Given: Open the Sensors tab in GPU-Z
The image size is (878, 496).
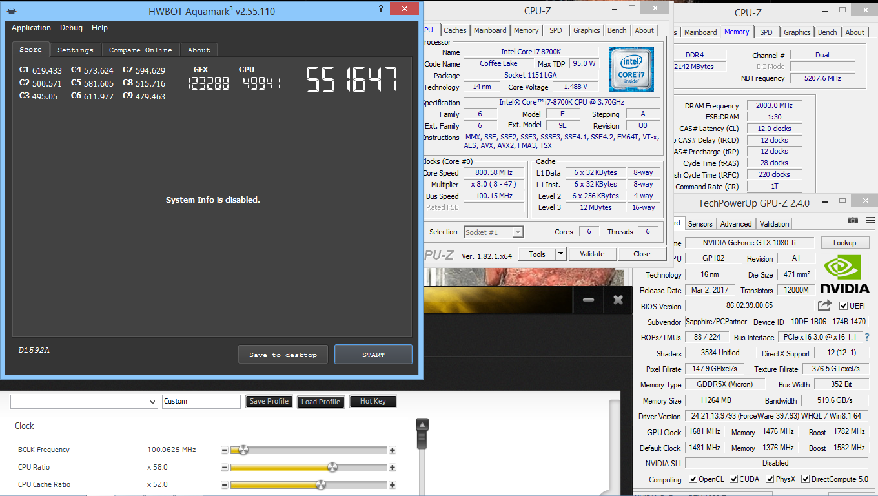Looking at the screenshot, I should coord(700,224).
